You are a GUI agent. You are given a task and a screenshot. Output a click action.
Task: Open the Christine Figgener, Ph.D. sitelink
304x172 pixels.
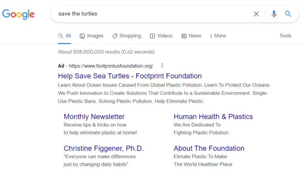(x=104, y=148)
